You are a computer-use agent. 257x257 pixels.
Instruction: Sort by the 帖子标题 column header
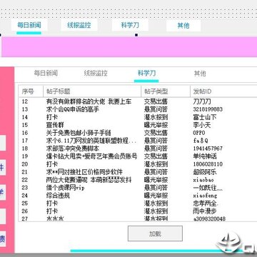coord(92,91)
